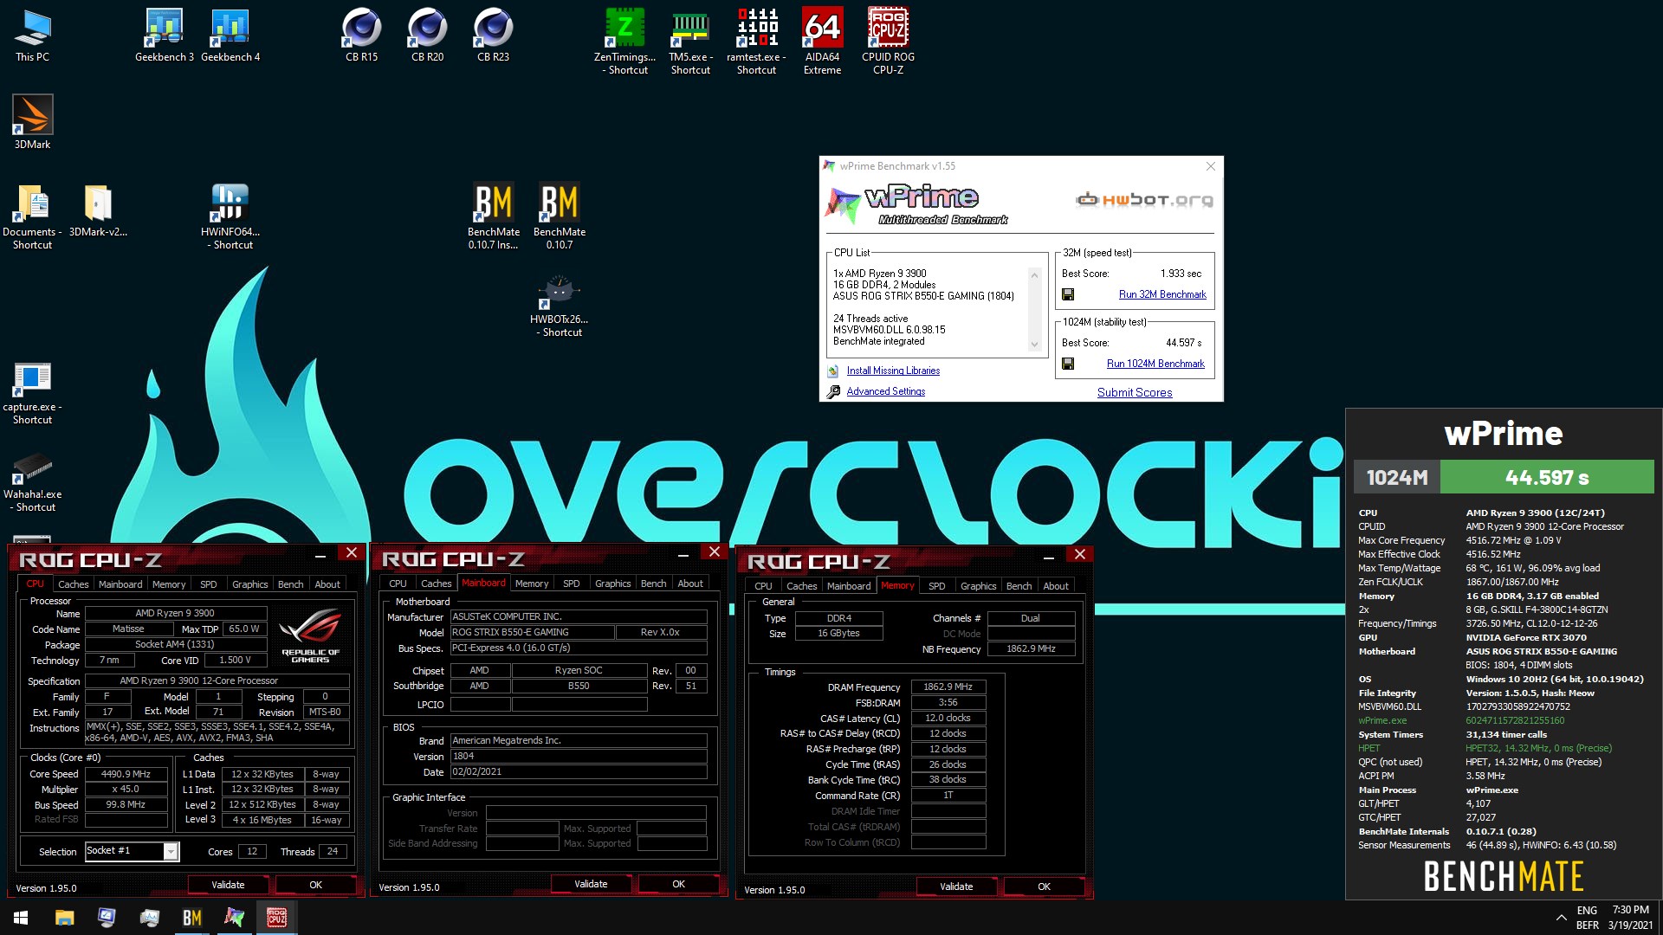The height and width of the screenshot is (935, 1663).
Task: Click the Run 1024M Benchmark link
Action: click(x=1155, y=364)
